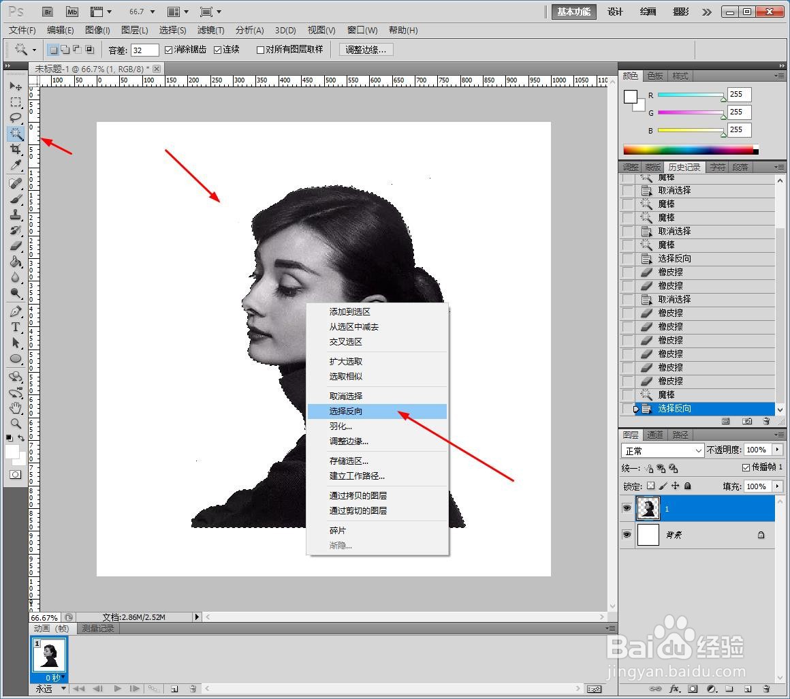Image resolution: width=790 pixels, height=699 pixels.
Task: Select the History Brush tool
Action: pos(16,230)
